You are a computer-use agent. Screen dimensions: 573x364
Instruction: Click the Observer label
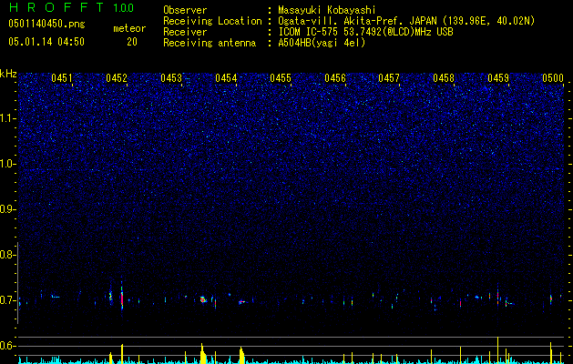(x=185, y=10)
